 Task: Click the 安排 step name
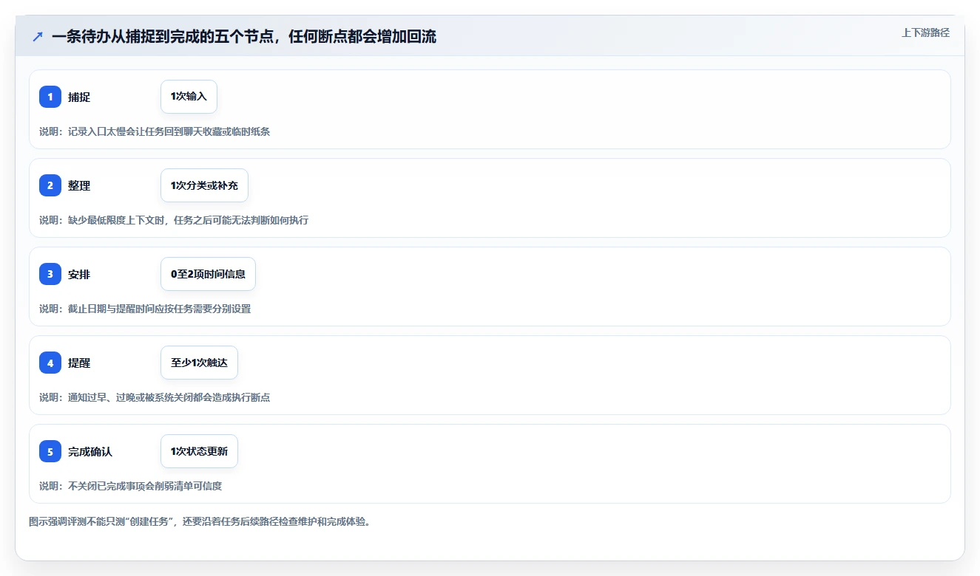79,274
